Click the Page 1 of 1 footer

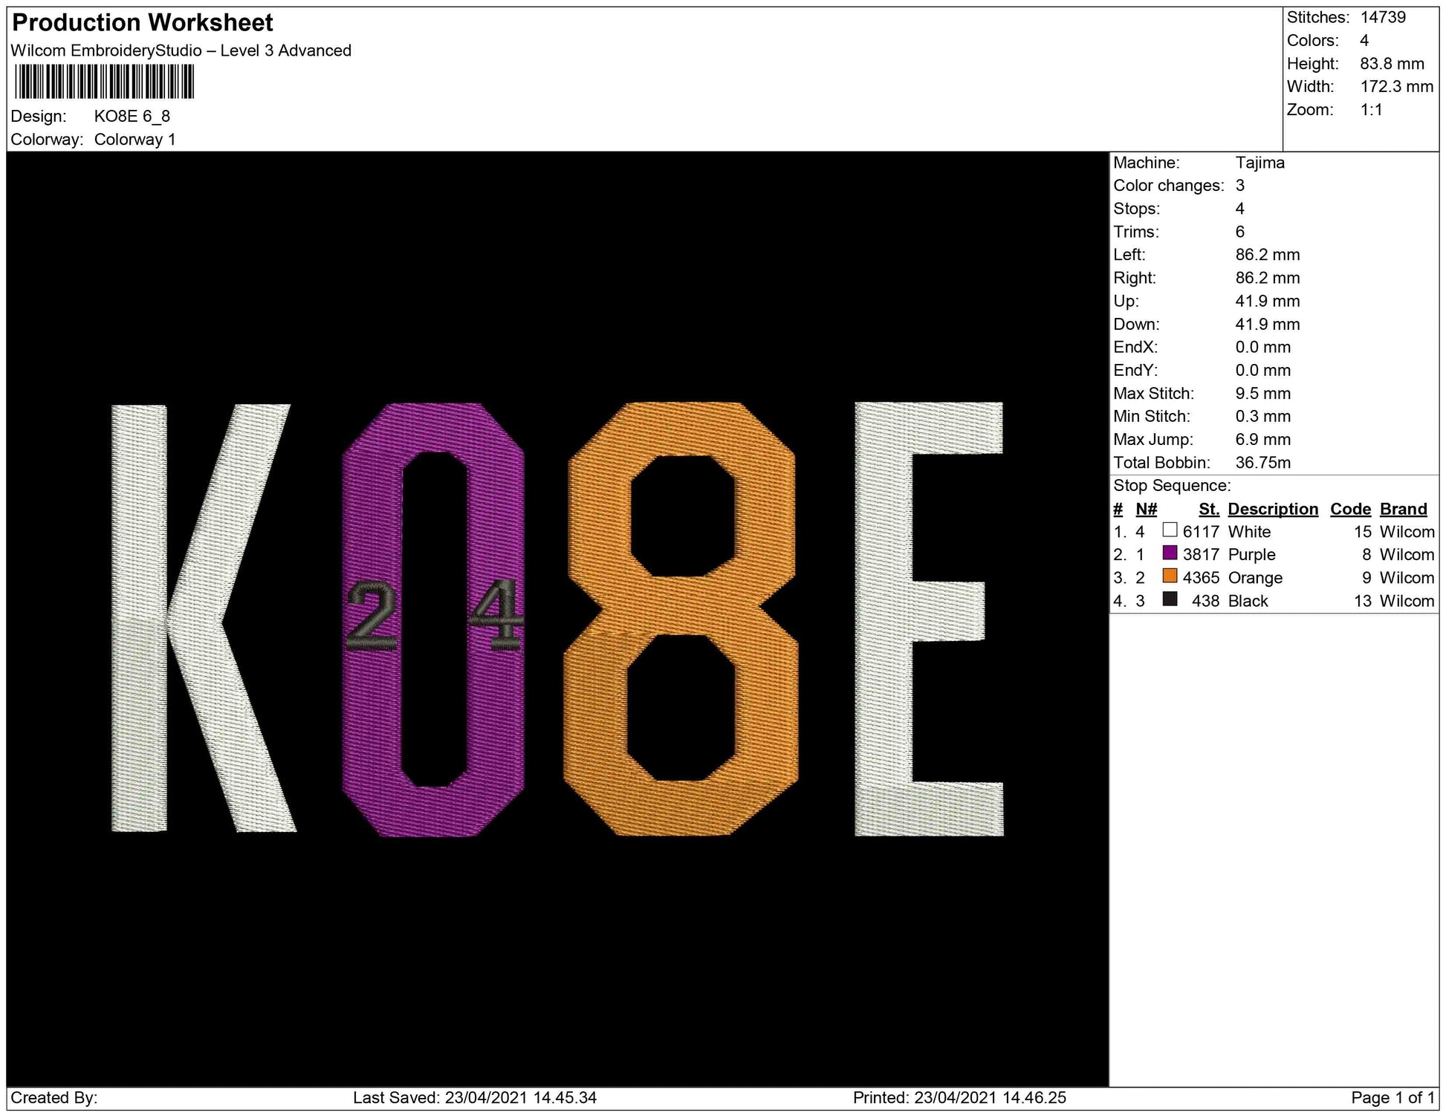(1392, 1098)
